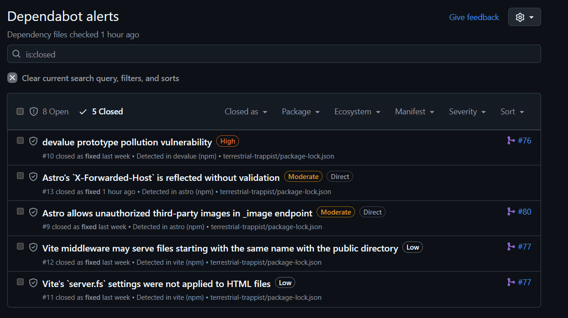Click the High severity label
Viewport: 568px width, 318px height.
(228, 141)
